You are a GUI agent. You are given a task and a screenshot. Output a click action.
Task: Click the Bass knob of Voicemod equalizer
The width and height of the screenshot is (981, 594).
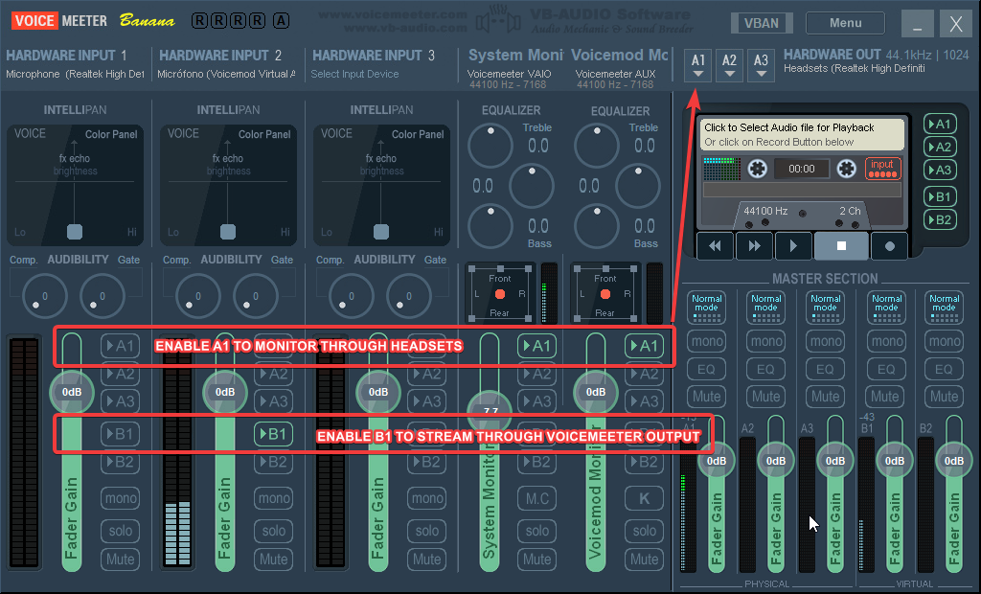pyautogui.click(x=597, y=226)
